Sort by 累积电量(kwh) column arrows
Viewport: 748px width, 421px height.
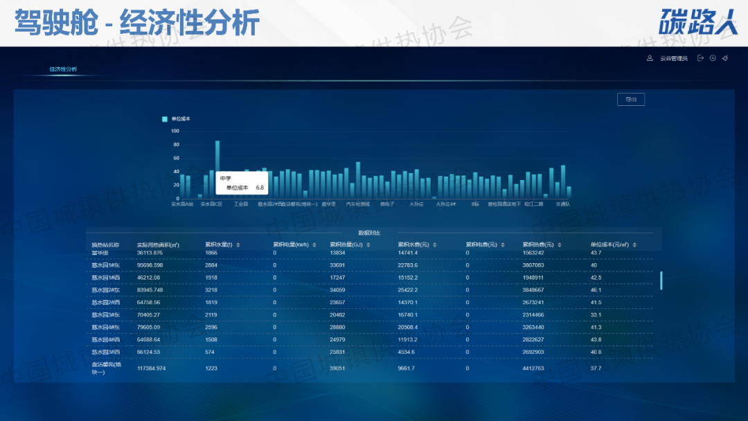point(314,244)
